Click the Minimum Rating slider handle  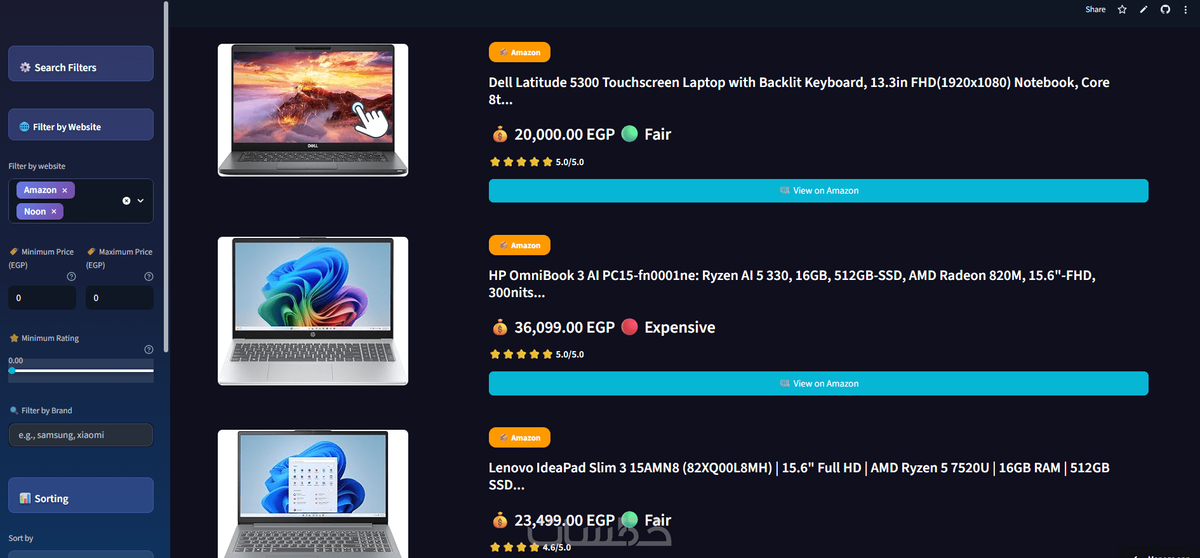[12, 371]
